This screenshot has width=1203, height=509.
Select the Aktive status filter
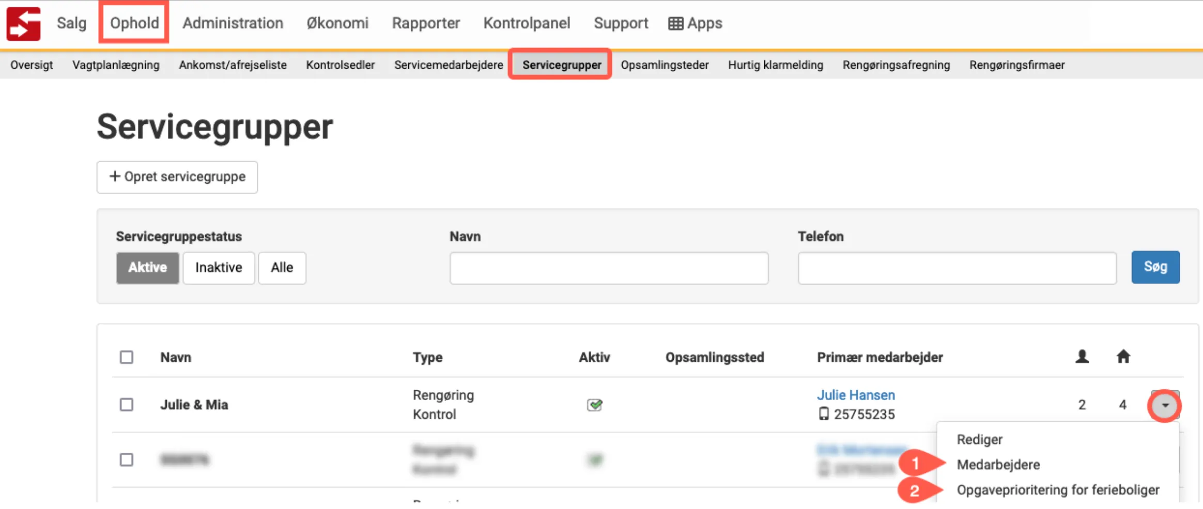click(x=148, y=267)
